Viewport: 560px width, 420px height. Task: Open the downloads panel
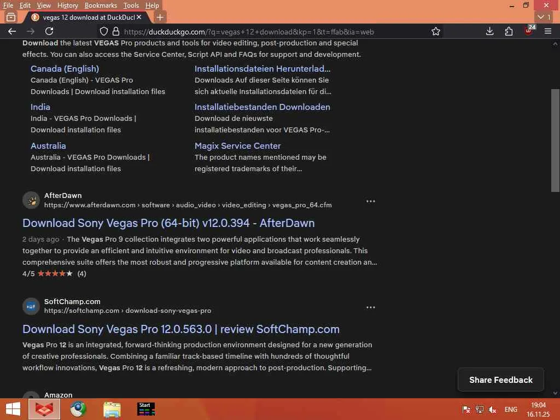point(489,31)
